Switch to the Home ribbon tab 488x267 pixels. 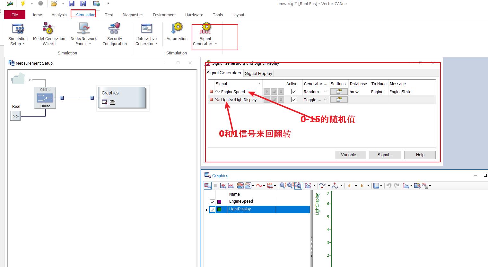[37, 15]
